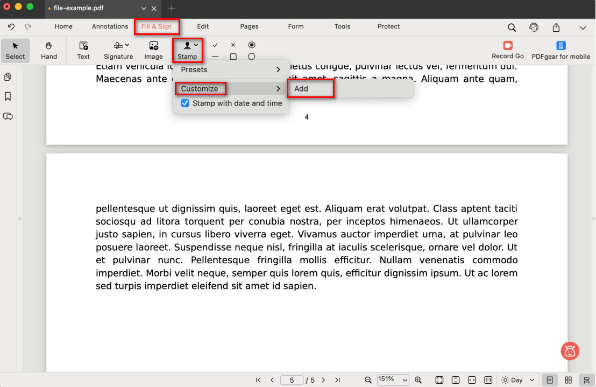Click the page number input field
The height and width of the screenshot is (387, 596).
[292, 380]
